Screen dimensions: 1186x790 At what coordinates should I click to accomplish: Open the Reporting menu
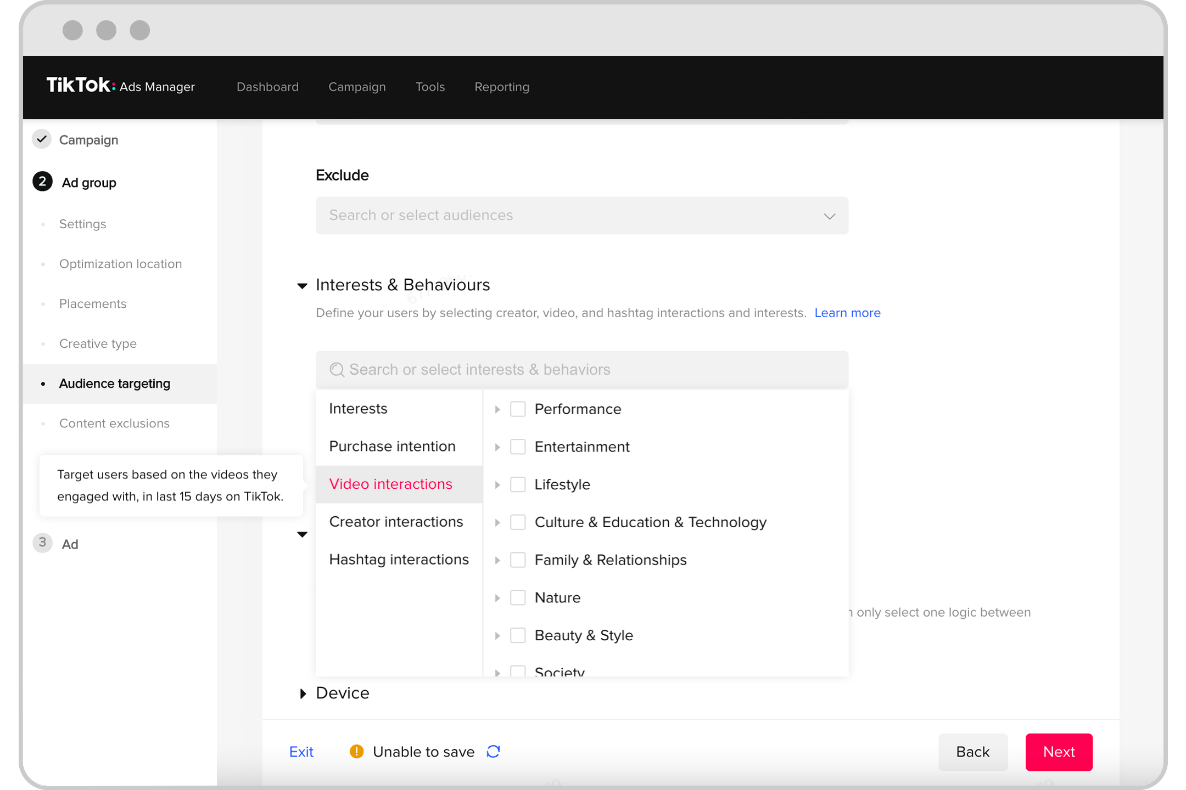pos(502,87)
